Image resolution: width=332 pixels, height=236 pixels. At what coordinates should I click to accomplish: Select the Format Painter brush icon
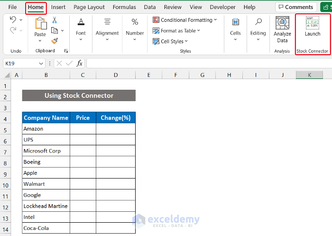coord(55,41)
